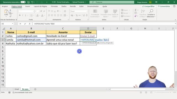
Task: Click the AutoSum sigma icon
Action: (x=136, y=10)
